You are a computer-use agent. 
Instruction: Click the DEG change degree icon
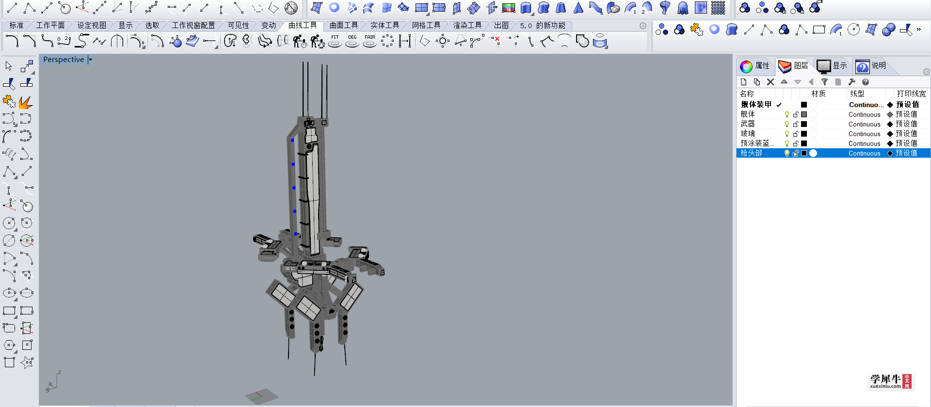pyautogui.click(x=353, y=42)
